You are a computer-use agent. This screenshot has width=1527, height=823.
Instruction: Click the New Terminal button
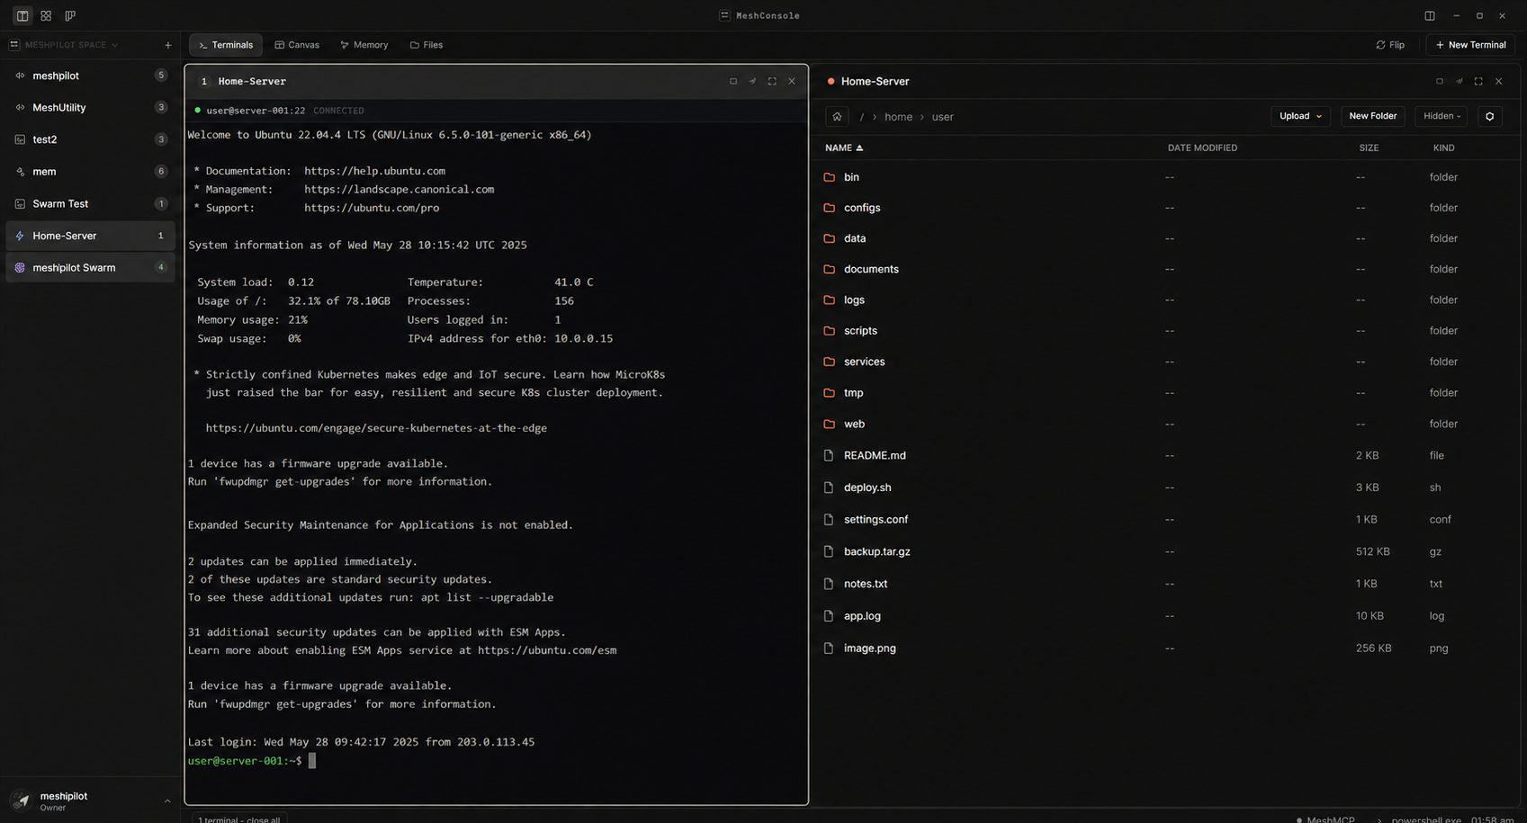(1470, 45)
